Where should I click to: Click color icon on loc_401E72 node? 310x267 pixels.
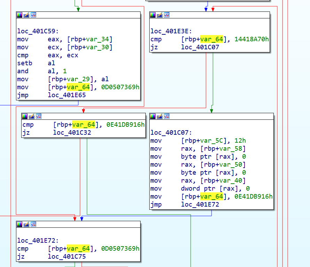19,224
